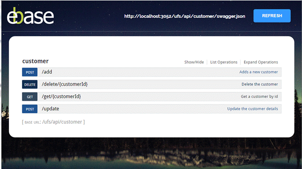This screenshot has width=302, height=169.
Task: Click the REFRESH button
Action: coord(272,16)
